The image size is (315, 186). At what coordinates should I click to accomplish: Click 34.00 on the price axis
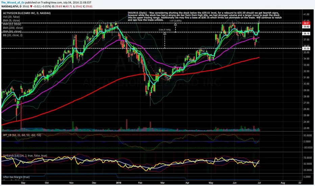click(x=306, y=59)
